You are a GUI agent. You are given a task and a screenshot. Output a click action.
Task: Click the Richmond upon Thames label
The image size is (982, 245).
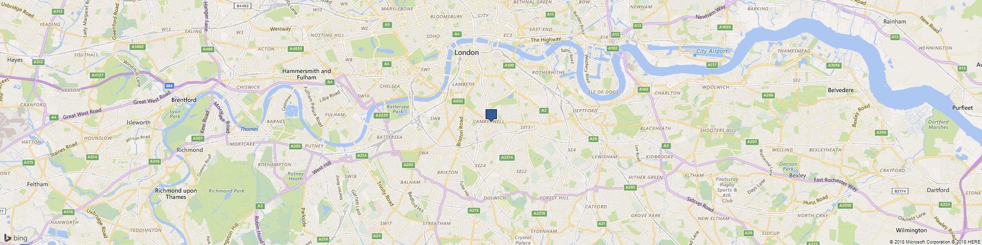tap(170, 194)
